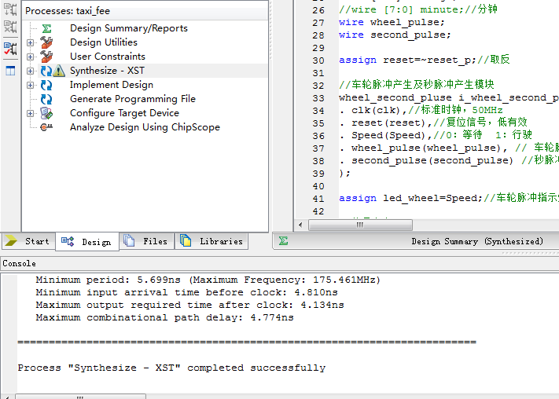
Task: Click the blue panel layout icon in the left toolbar
Action: pos(10,71)
